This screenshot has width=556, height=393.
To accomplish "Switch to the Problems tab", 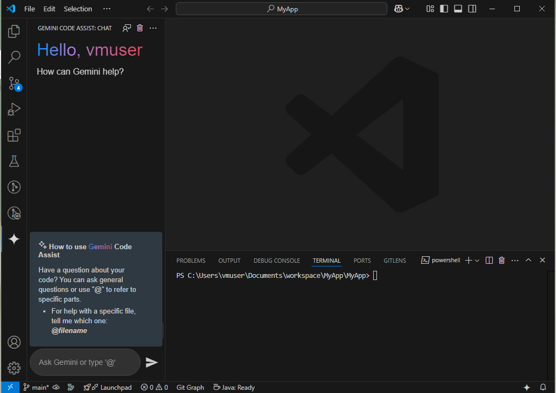I will (191, 261).
